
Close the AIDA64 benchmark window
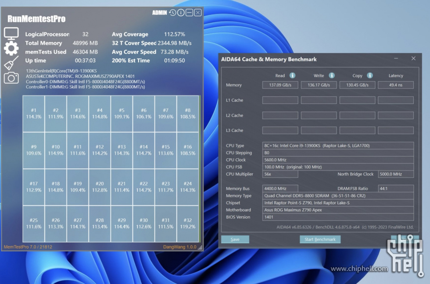413,58
